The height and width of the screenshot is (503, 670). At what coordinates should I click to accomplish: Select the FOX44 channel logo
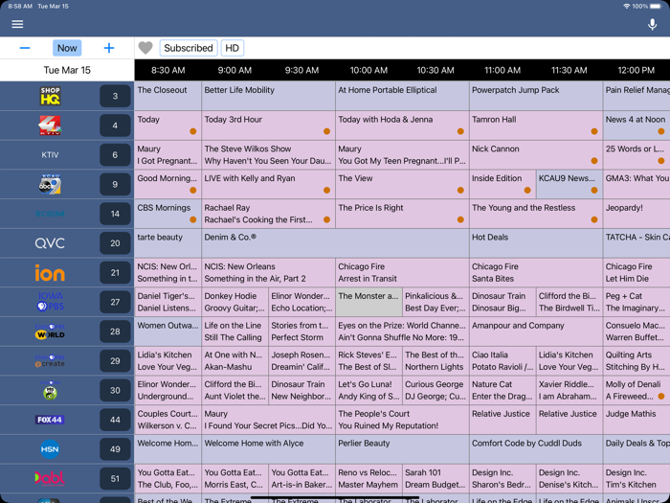pyautogui.click(x=50, y=420)
